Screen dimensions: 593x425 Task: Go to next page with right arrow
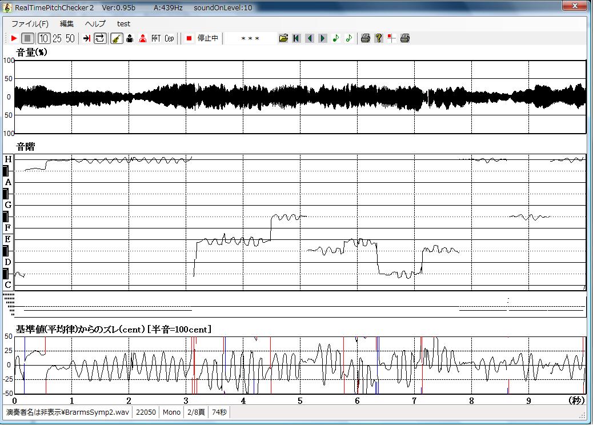click(323, 38)
